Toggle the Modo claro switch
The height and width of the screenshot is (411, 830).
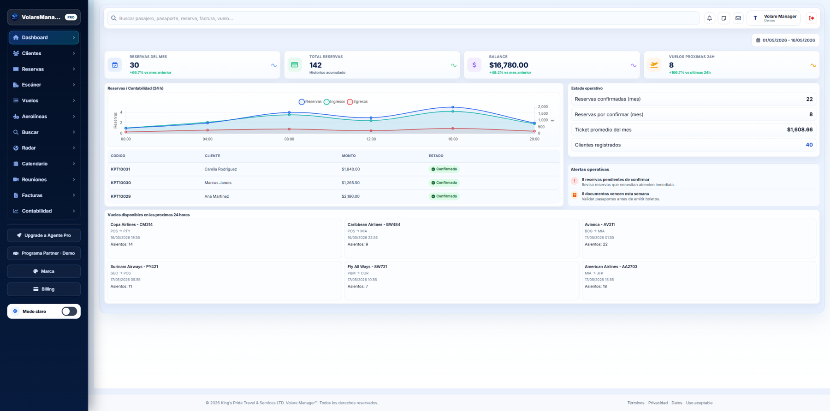click(69, 311)
